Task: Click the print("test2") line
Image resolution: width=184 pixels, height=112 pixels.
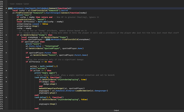Action: tap(33, 44)
